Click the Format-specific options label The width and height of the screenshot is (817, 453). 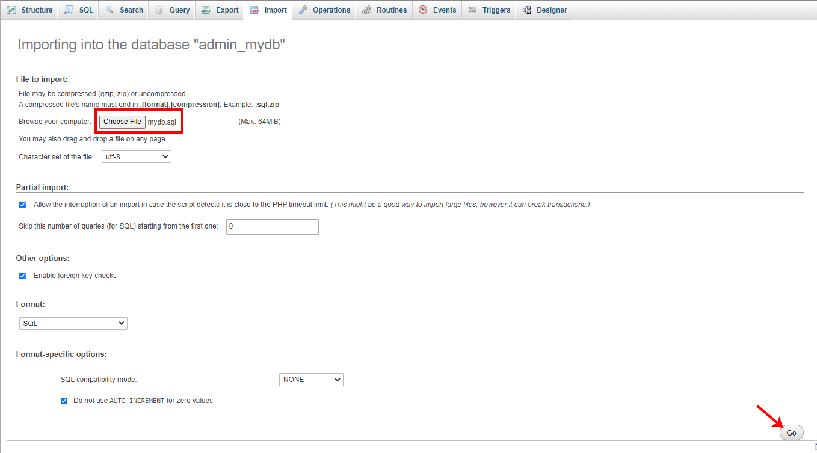pyautogui.click(x=61, y=354)
